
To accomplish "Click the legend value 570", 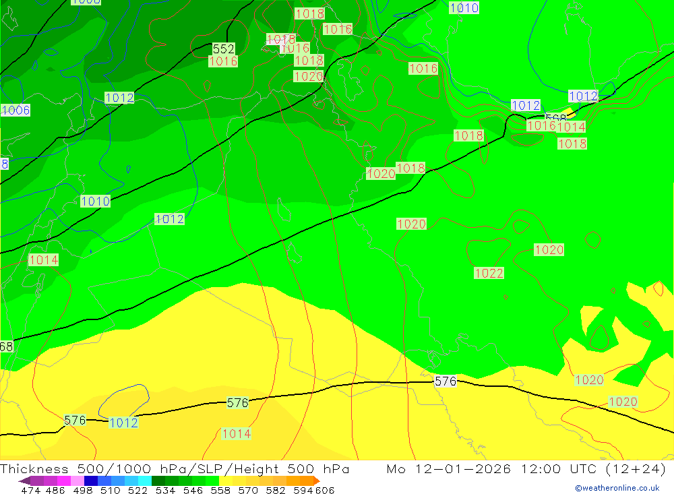I will pyautogui.click(x=247, y=490).
